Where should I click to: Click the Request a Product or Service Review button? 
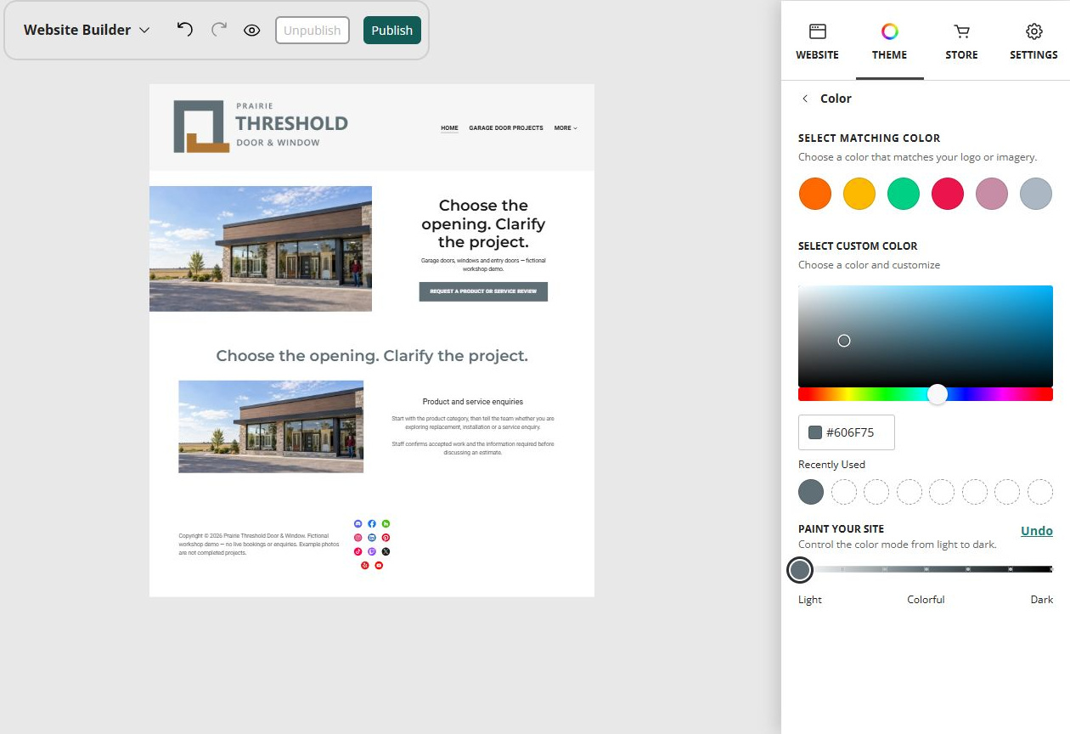point(483,291)
